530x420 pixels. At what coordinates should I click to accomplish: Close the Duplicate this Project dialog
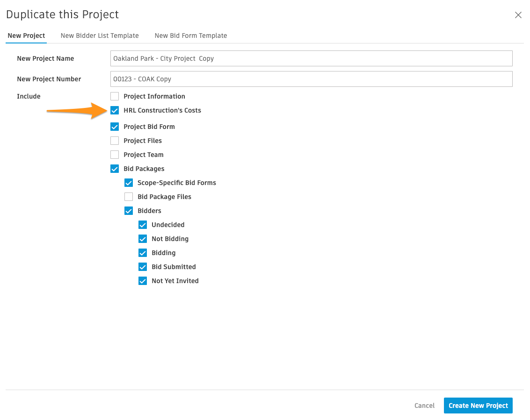pyautogui.click(x=518, y=15)
